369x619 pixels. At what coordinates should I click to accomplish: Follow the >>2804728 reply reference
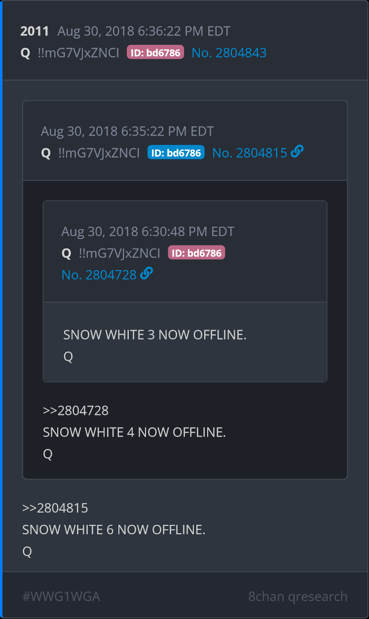(75, 411)
